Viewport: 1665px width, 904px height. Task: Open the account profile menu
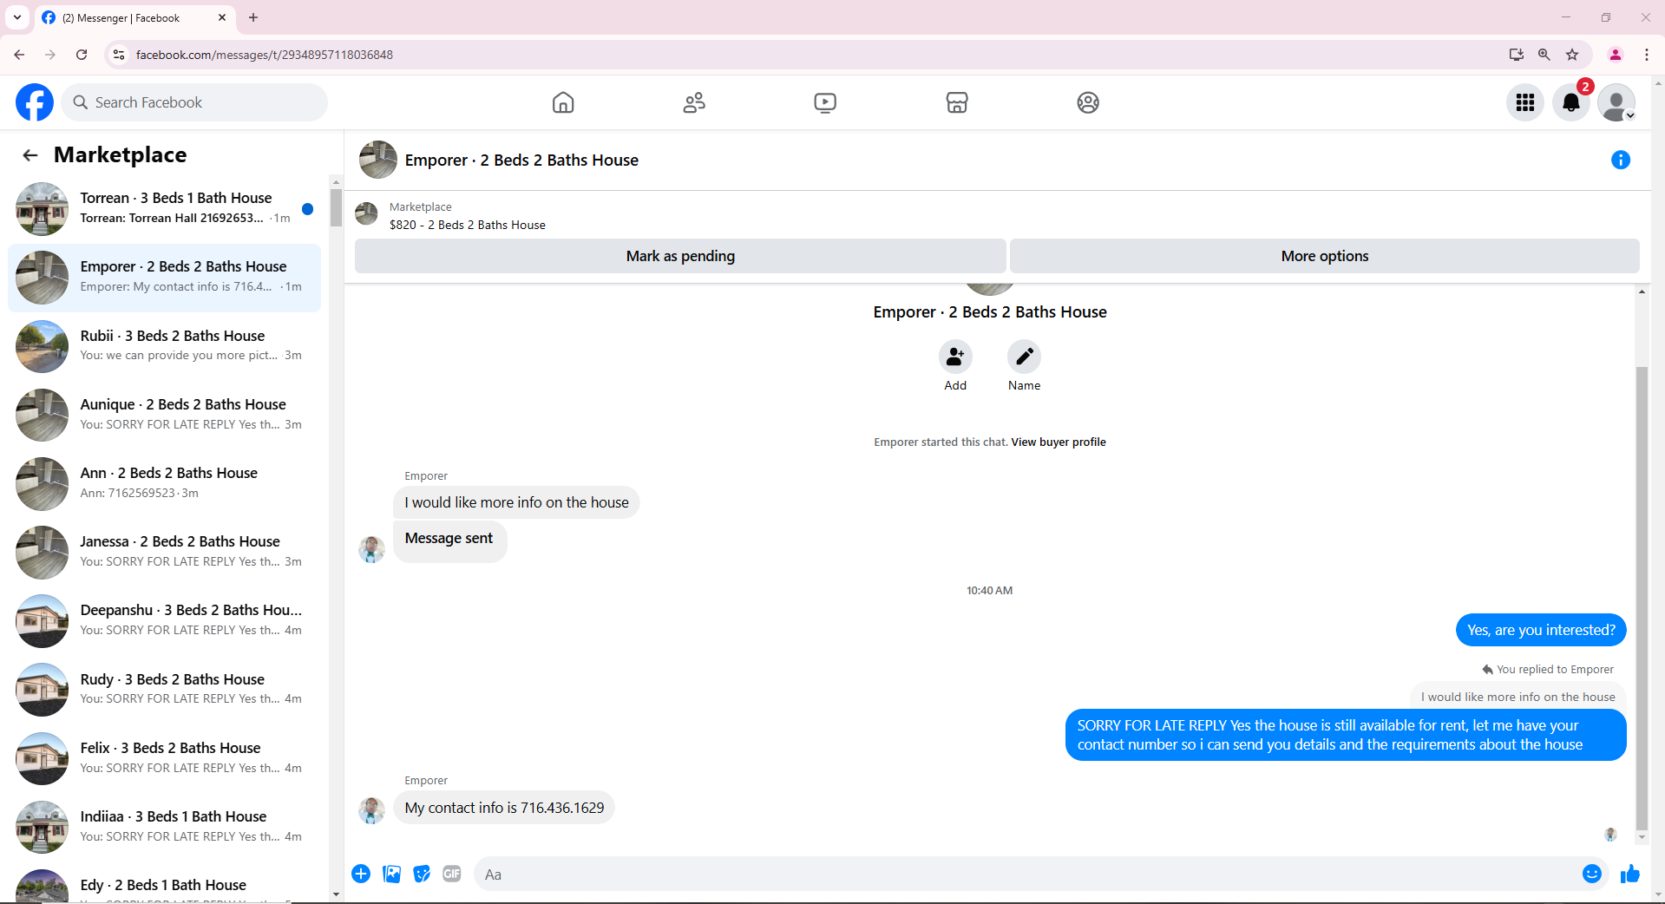point(1616,102)
